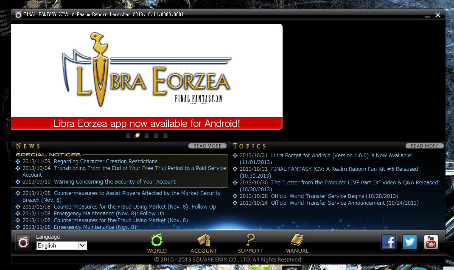Close the launcher with the X button
Screen dimensions: 454x270
pos(438,15)
